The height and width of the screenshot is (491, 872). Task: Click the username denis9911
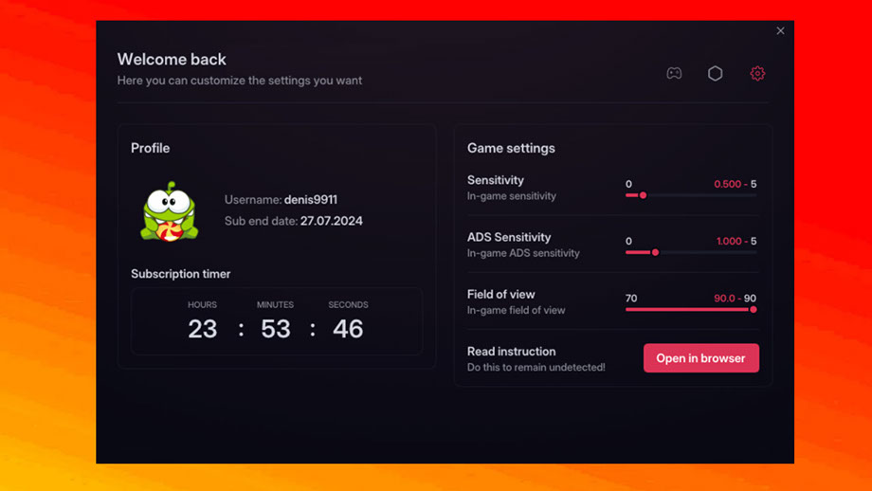coord(310,200)
